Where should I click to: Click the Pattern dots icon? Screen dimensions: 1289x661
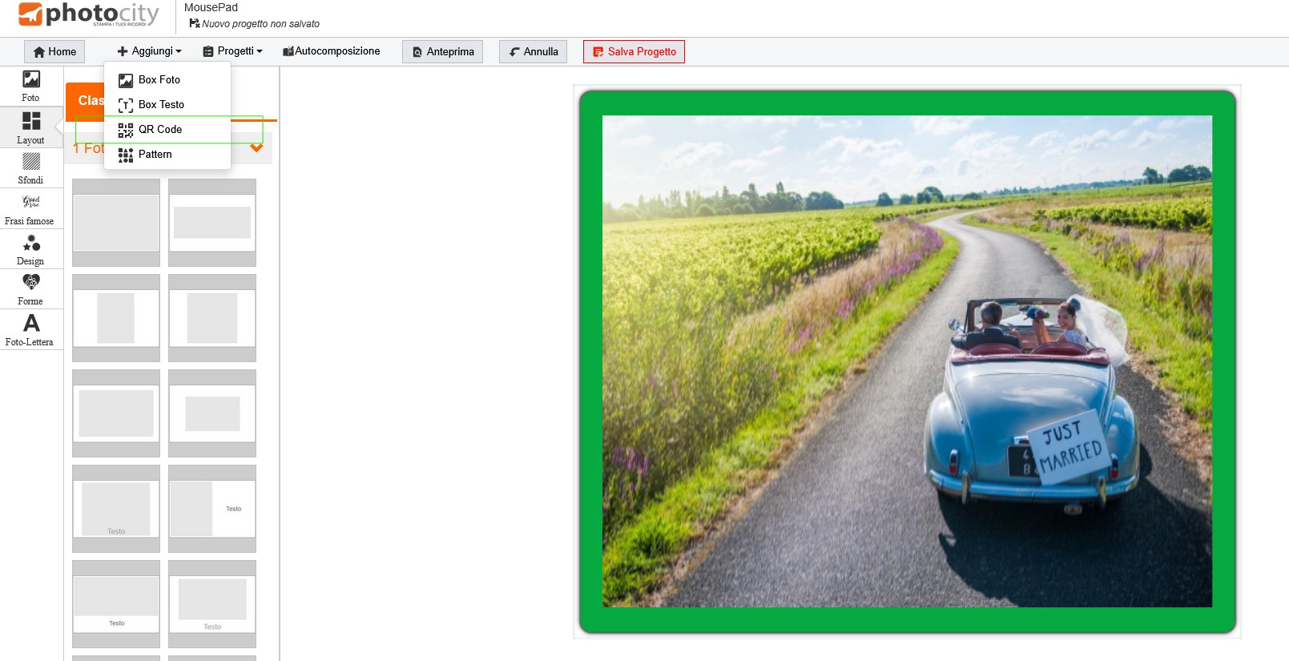coord(126,155)
